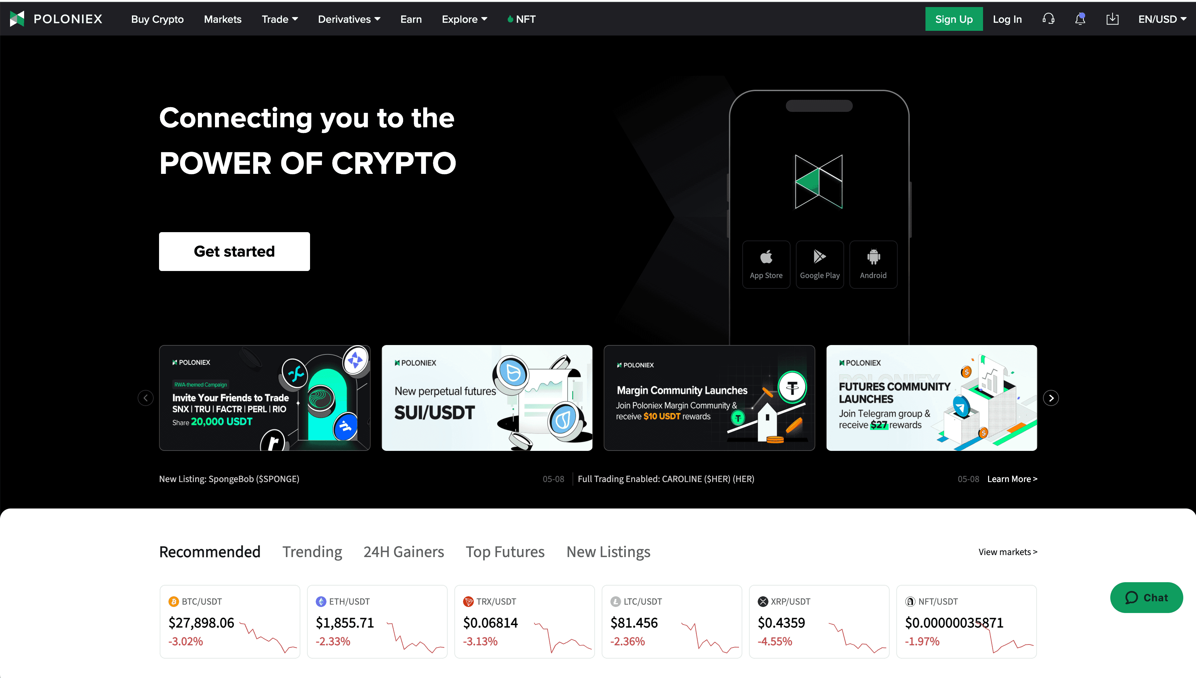Screen dimensions: 1196x678
Task: Open the Chat support button
Action: tap(1146, 598)
